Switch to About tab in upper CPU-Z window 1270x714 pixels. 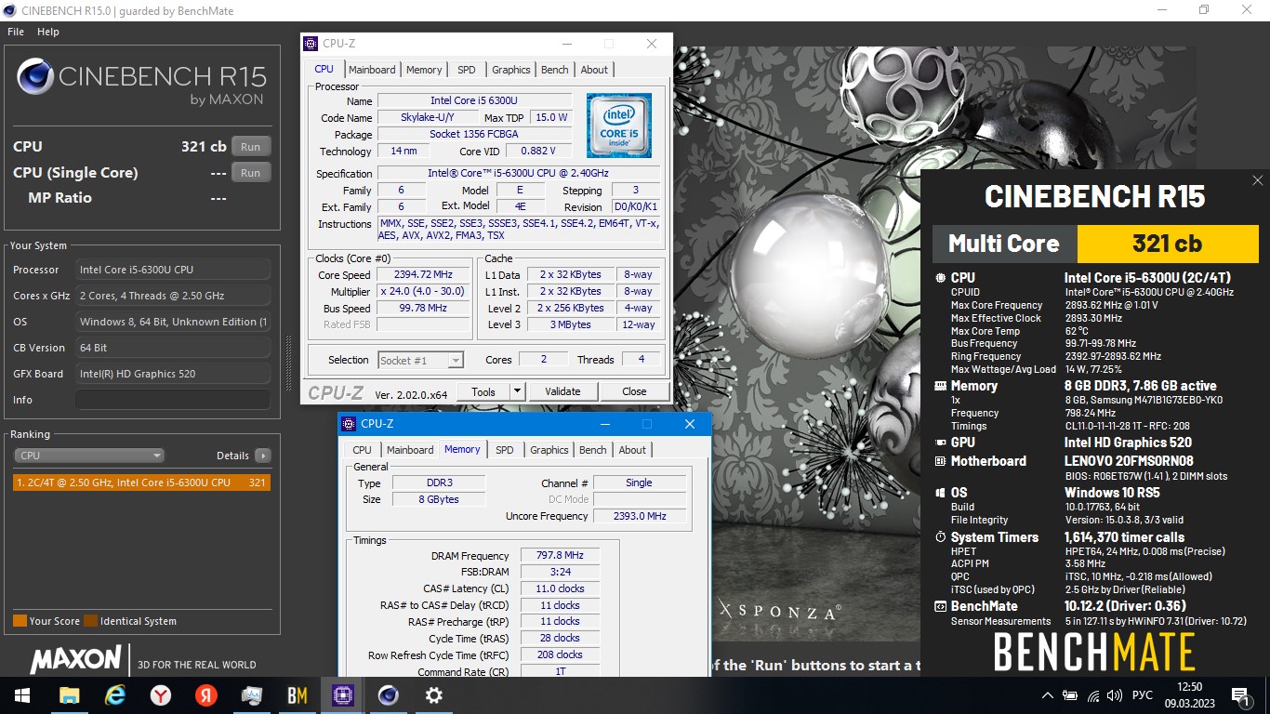click(x=594, y=70)
